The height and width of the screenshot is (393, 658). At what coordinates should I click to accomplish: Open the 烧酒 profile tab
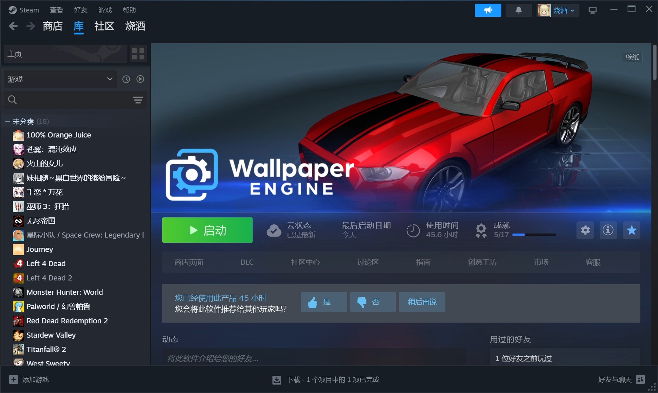135,26
